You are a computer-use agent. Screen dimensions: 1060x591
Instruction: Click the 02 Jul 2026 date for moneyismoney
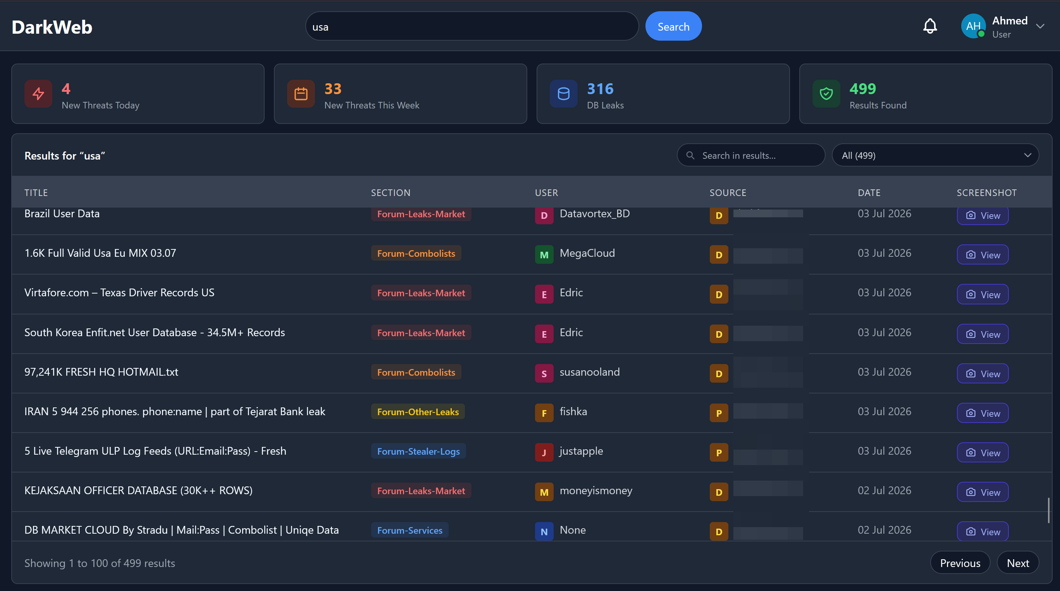point(884,490)
